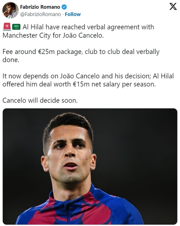Visit the @FabrizioRomano handle link

click(40, 14)
